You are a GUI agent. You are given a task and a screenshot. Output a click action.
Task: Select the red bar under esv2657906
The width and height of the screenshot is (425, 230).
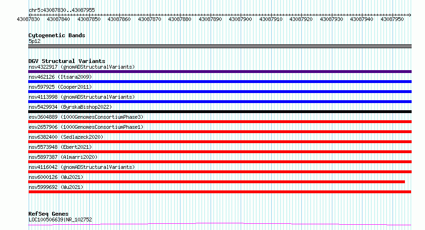pyautogui.click(x=220, y=132)
